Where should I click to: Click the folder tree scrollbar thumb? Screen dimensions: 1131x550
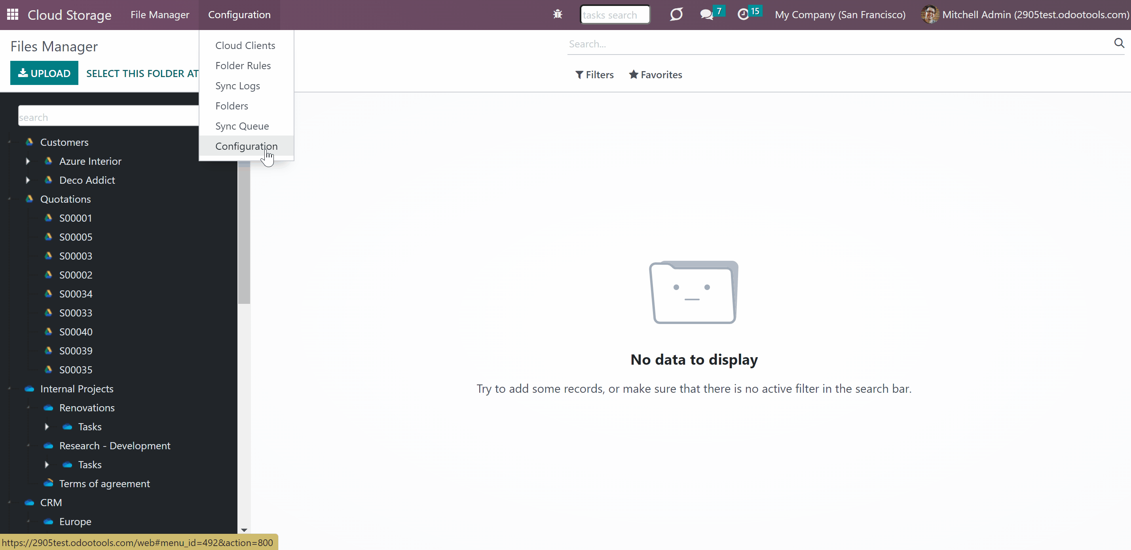pyautogui.click(x=244, y=233)
